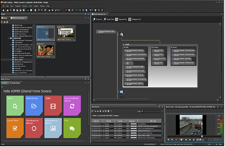Switch to the BPM Tasks Browser tab
Screen dimensions: 225x147
click(19, 18)
